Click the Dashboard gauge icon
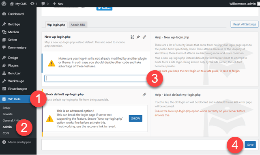 4,14
